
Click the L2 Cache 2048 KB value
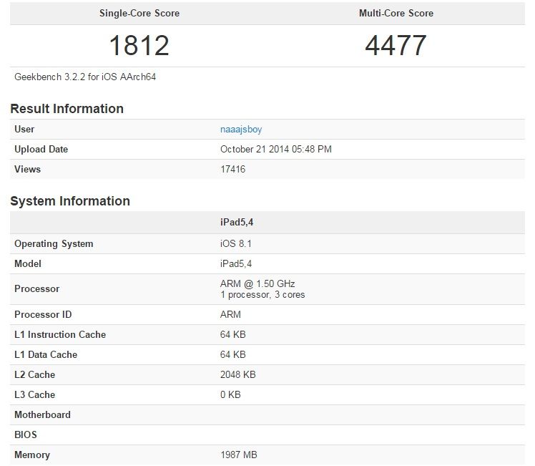click(238, 375)
